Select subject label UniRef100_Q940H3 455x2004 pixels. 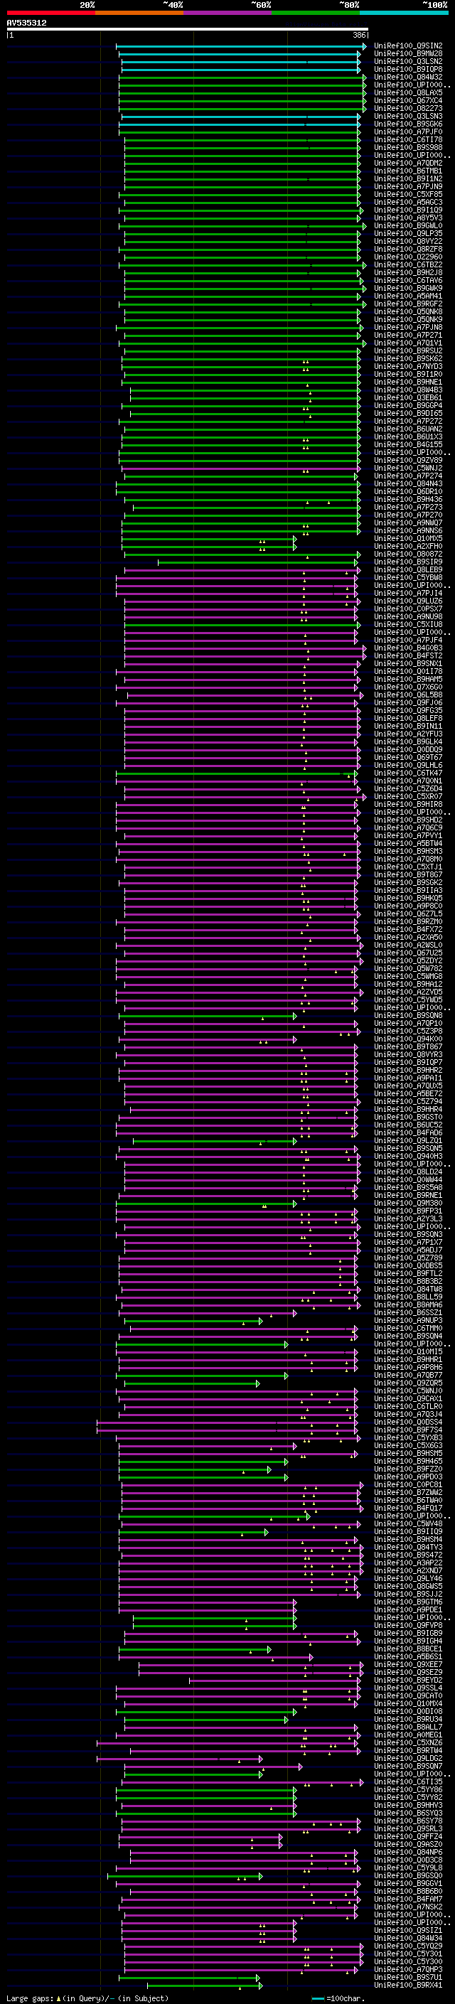[408, 1156]
